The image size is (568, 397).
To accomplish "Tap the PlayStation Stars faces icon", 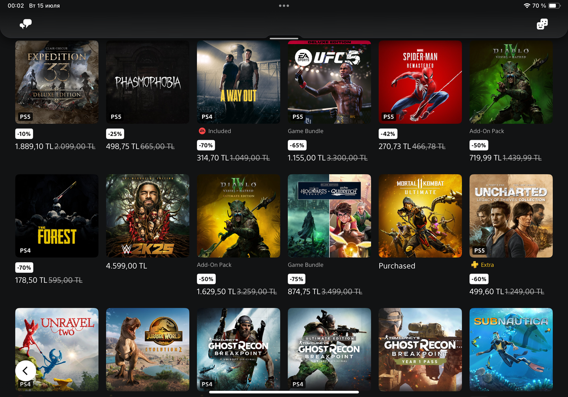I will (542, 24).
